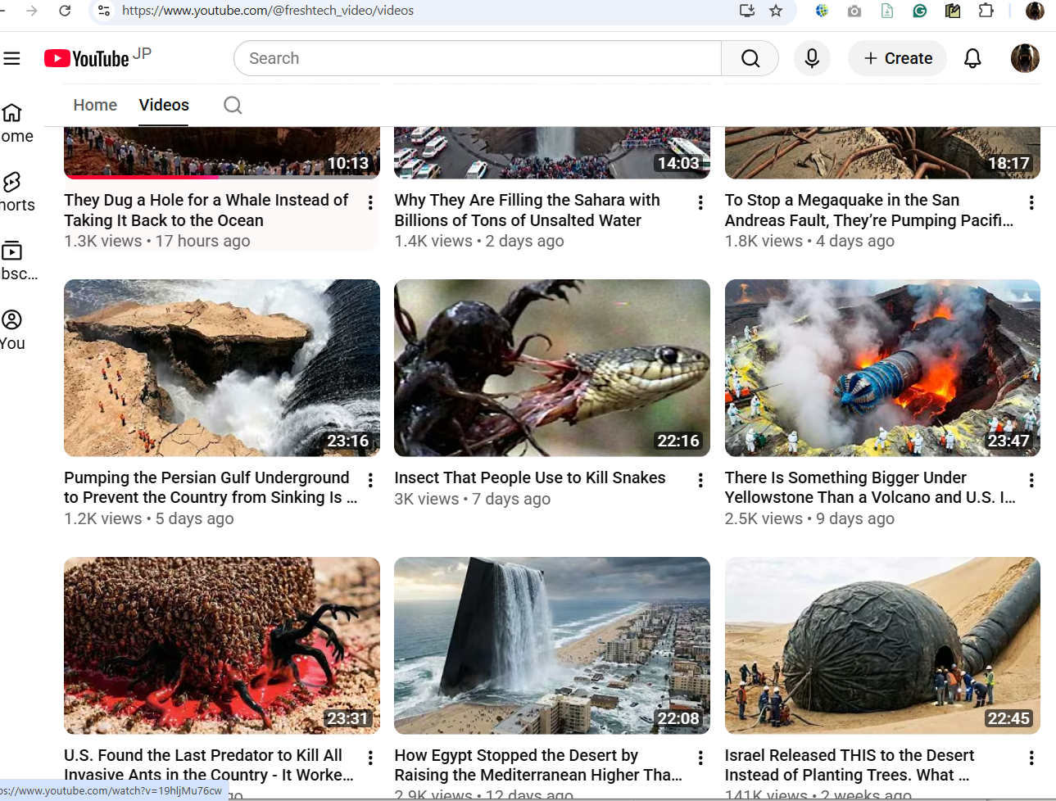Go forward in browser history

tap(32, 11)
